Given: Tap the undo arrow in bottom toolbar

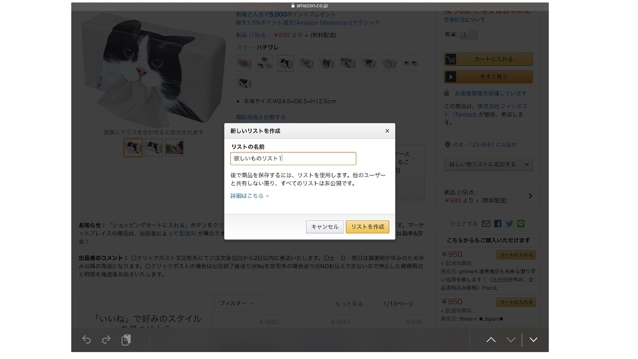Looking at the screenshot, I should pyautogui.click(x=87, y=340).
